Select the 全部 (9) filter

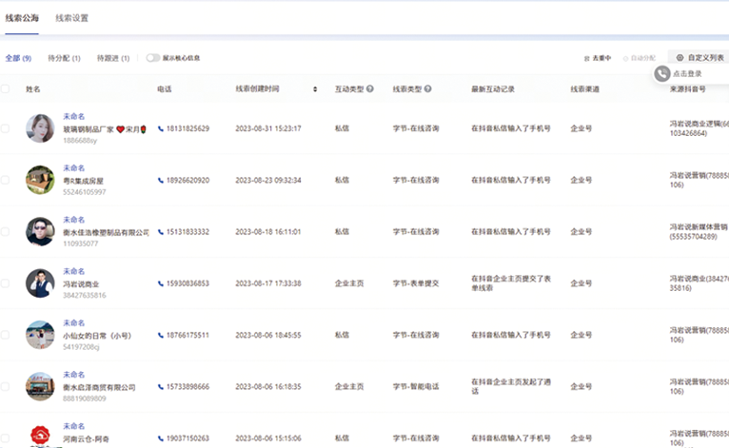(x=18, y=58)
